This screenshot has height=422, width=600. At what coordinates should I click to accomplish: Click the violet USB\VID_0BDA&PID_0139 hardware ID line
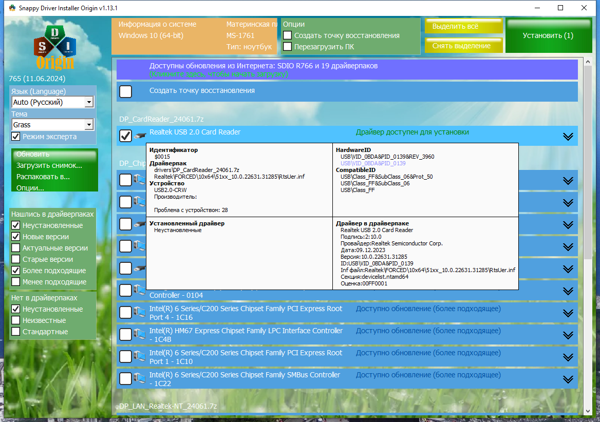(x=373, y=163)
